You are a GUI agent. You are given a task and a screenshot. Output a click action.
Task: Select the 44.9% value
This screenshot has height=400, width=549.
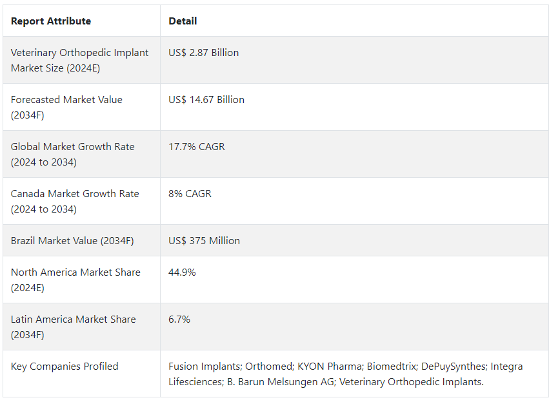click(182, 272)
